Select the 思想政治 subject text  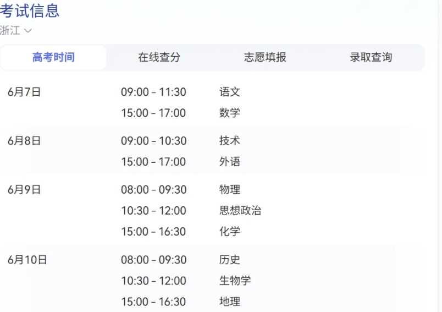click(240, 210)
